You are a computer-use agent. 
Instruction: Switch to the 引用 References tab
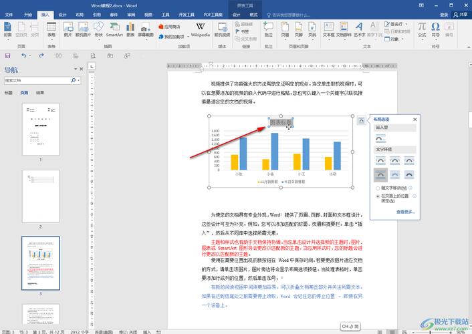[97, 15]
